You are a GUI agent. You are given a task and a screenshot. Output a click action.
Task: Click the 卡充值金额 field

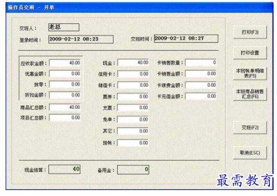tap(201, 97)
